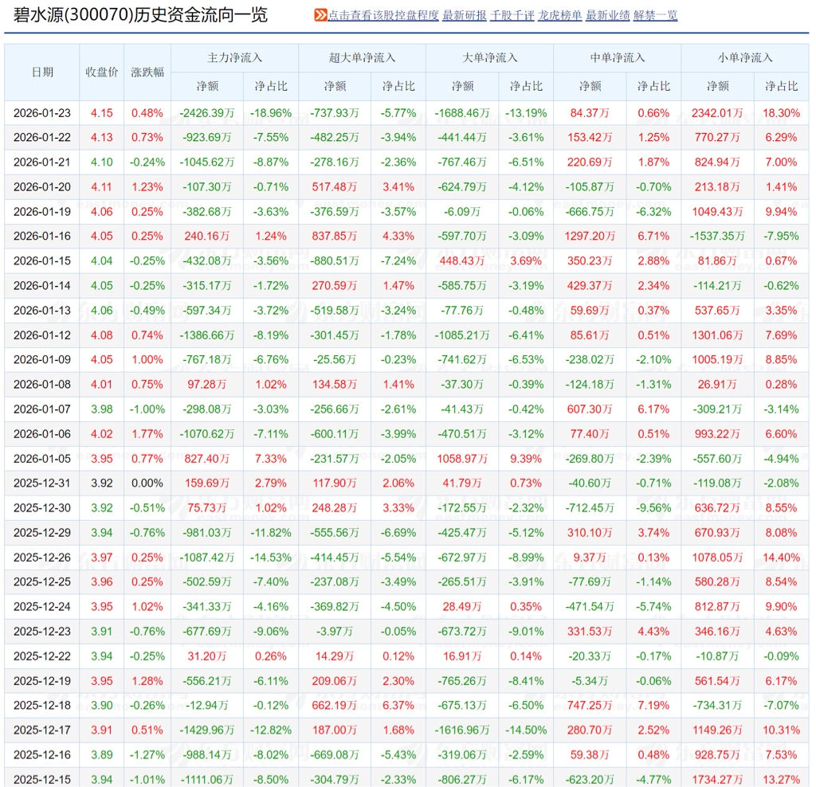
Task: Click medium-order value -712.45万
Action: [x=590, y=507]
